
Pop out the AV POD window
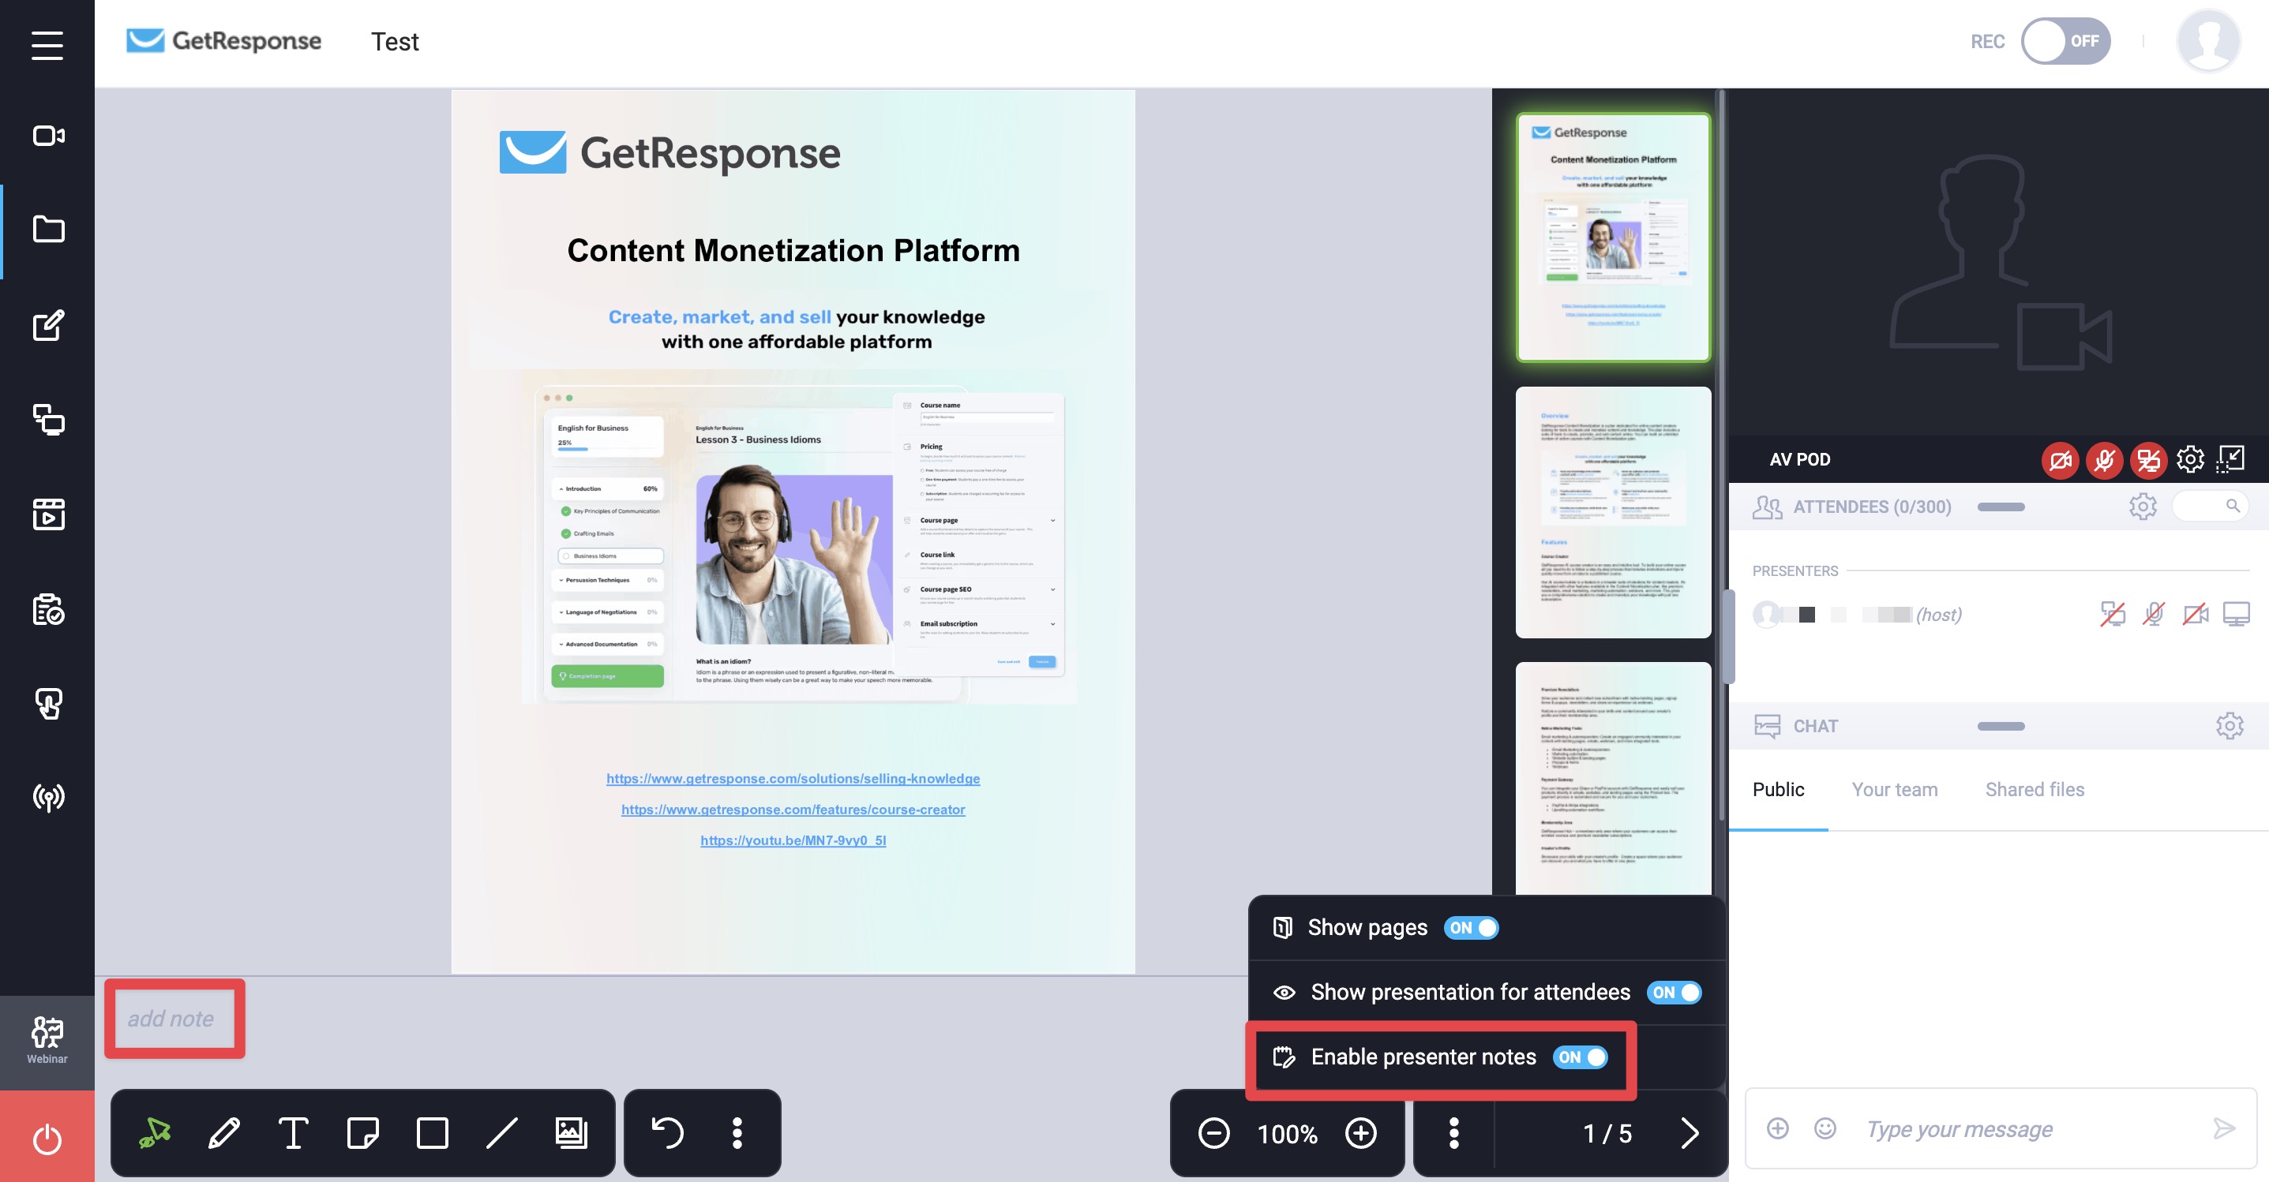click(x=2231, y=459)
